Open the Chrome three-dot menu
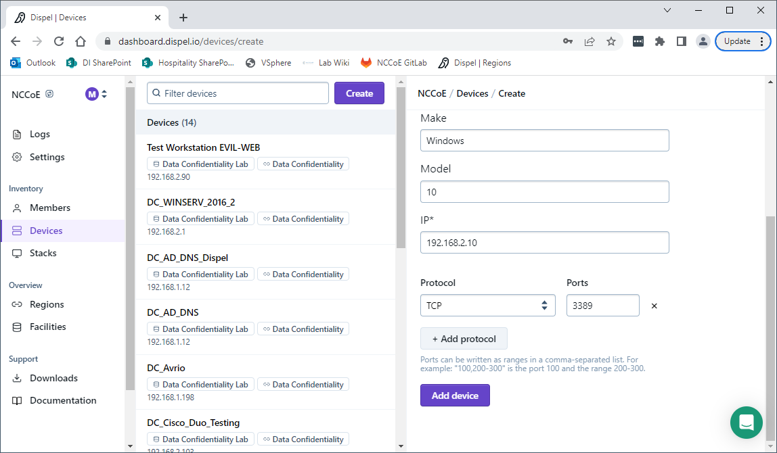The width and height of the screenshot is (777, 453). click(x=761, y=41)
